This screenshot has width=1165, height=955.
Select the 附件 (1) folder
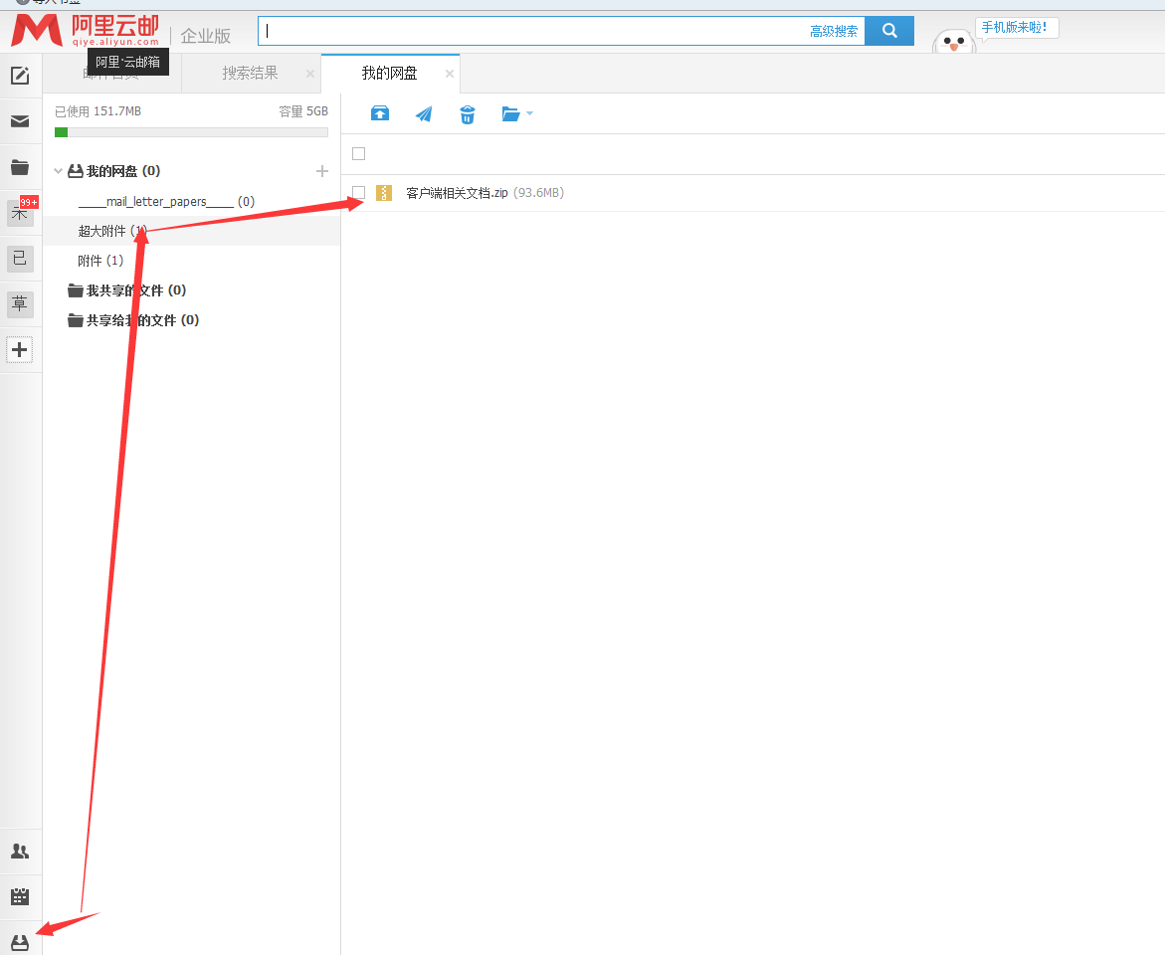tap(100, 261)
